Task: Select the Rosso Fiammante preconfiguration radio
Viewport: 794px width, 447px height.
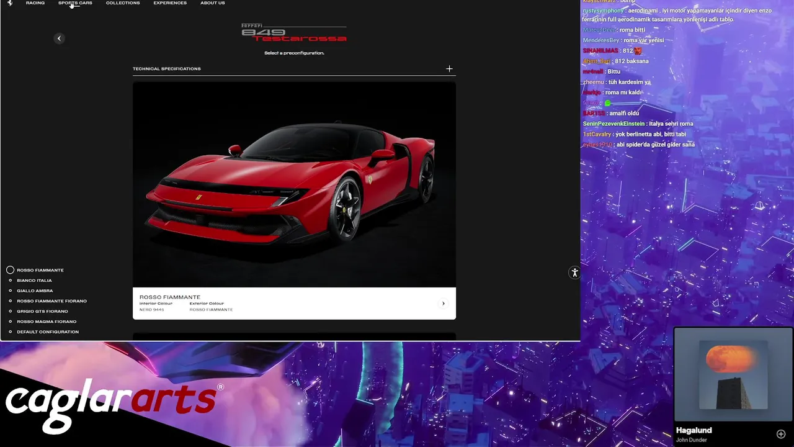Action: click(11, 270)
